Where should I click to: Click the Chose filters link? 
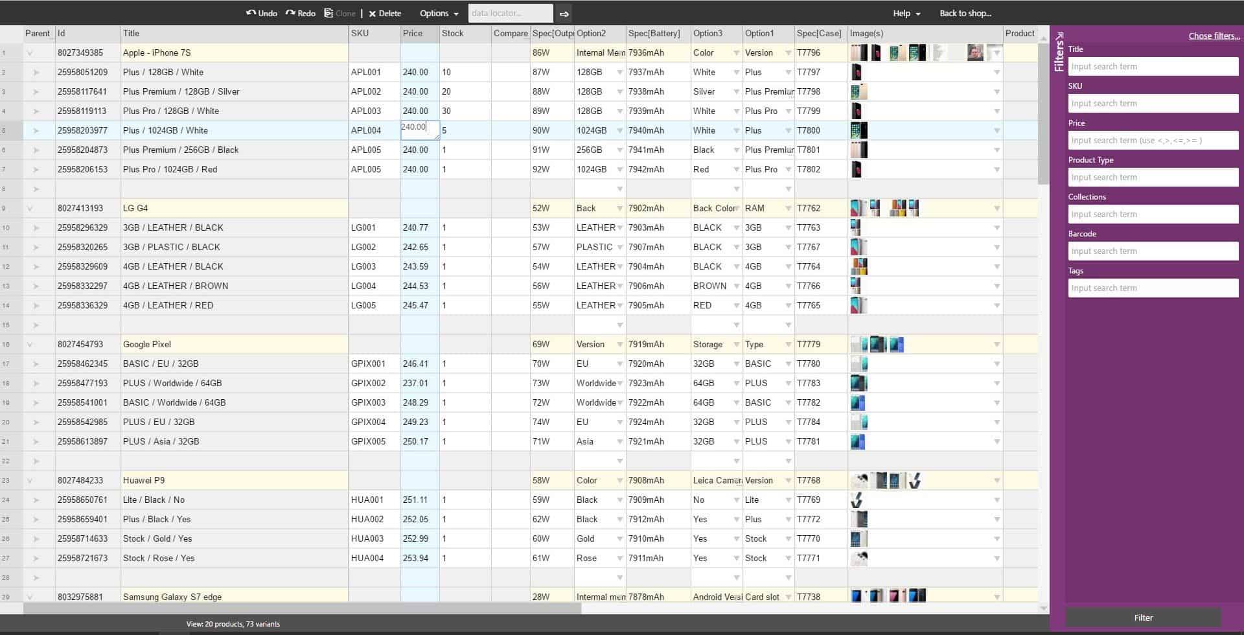pyautogui.click(x=1213, y=36)
